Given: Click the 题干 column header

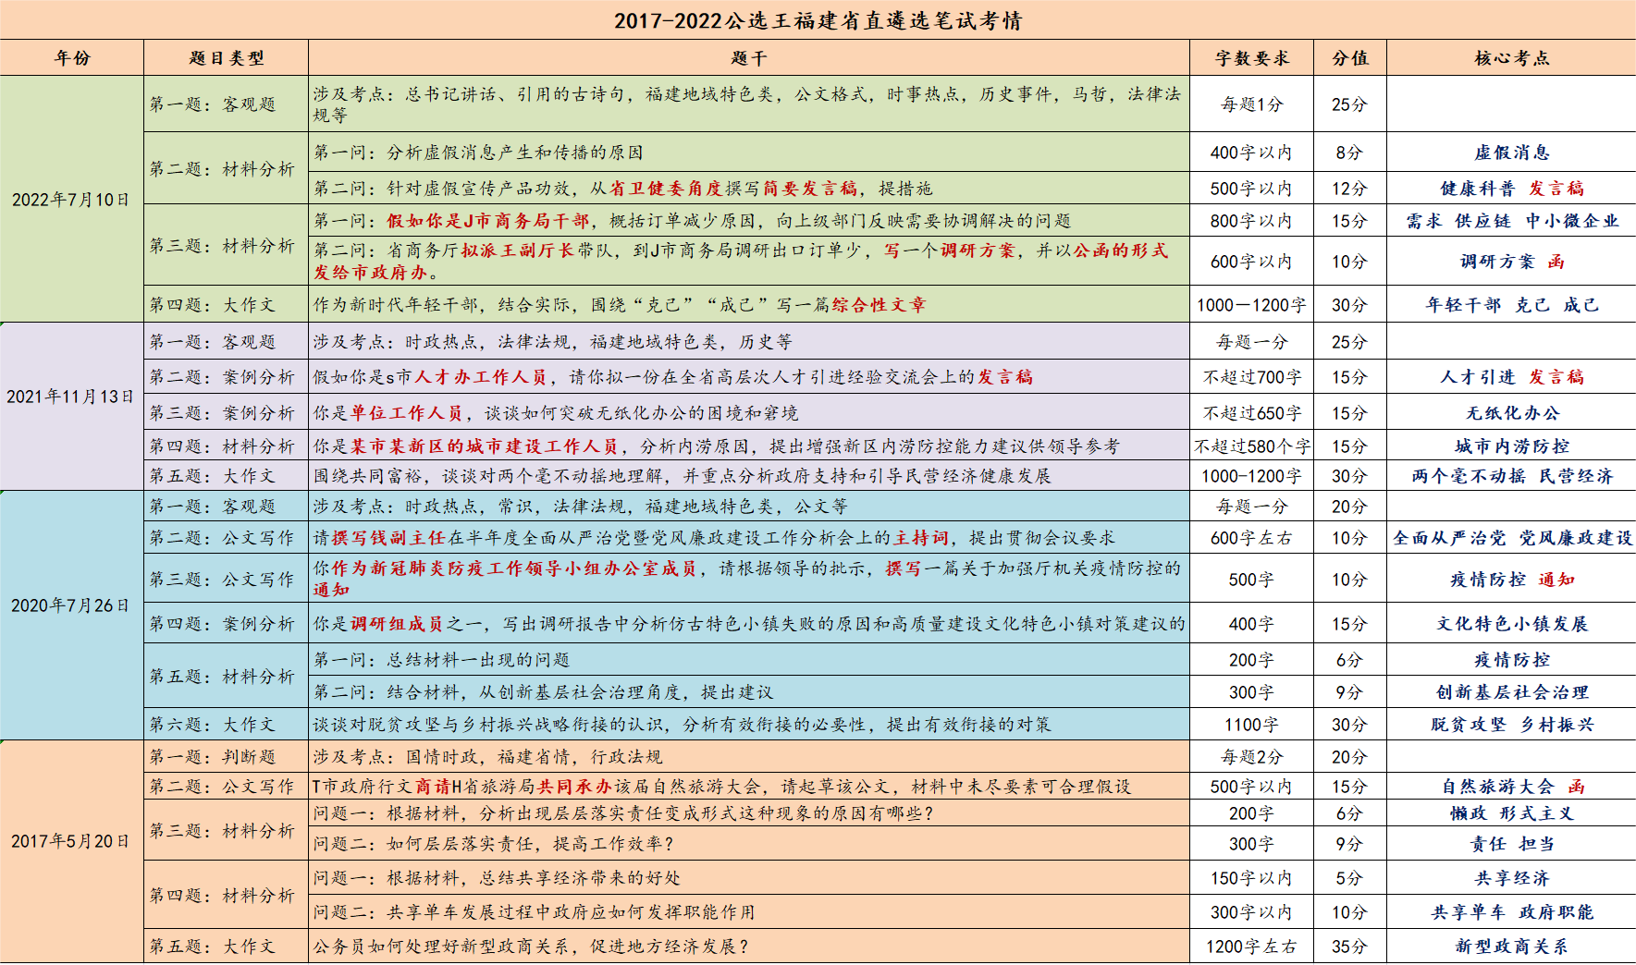Looking at the screenshot, I should coord(748,58).
